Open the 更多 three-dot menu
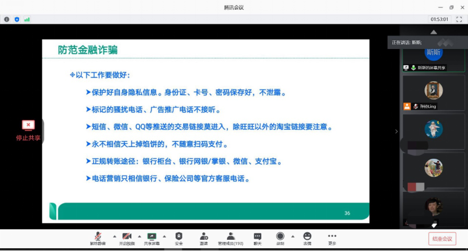The image size is (468, 251). pyautogui.click(x=332, y=236)
